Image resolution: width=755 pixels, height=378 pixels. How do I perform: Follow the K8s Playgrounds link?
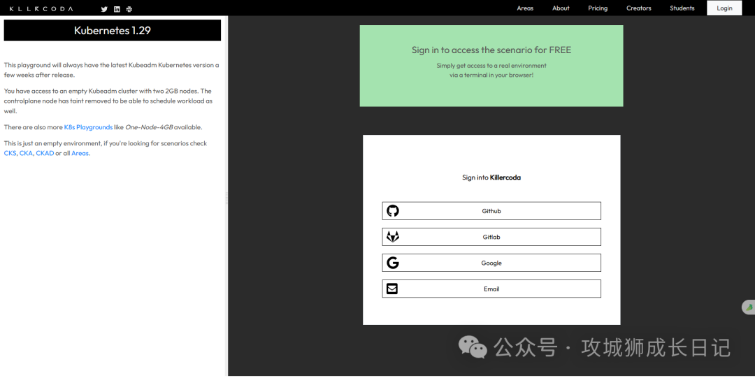tap(88, 127)
